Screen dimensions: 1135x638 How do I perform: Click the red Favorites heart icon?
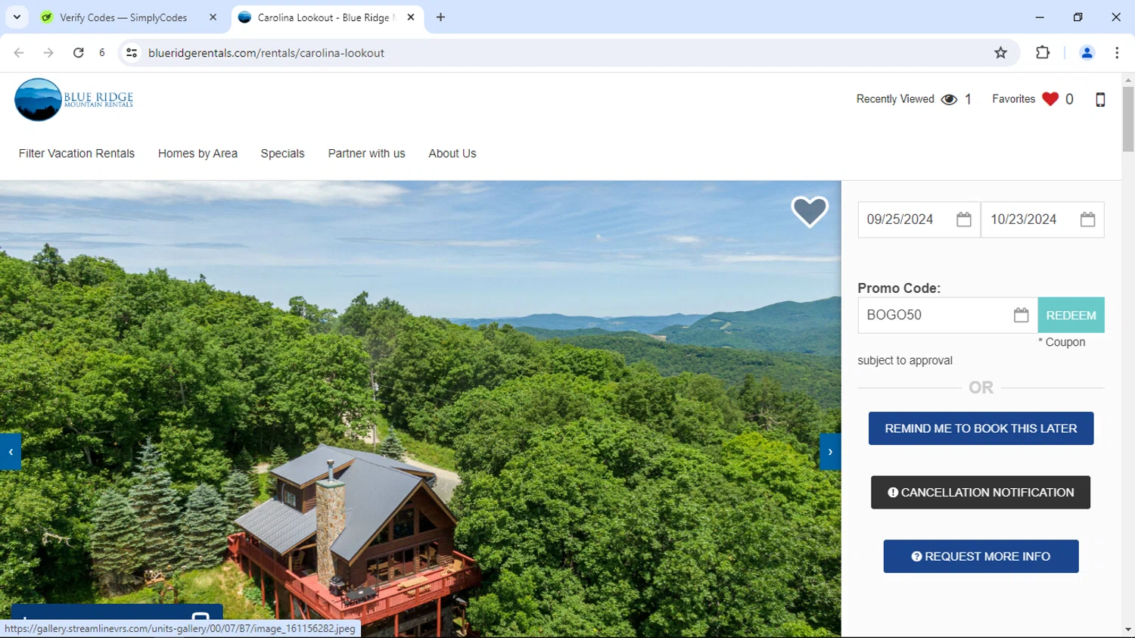1049,99
